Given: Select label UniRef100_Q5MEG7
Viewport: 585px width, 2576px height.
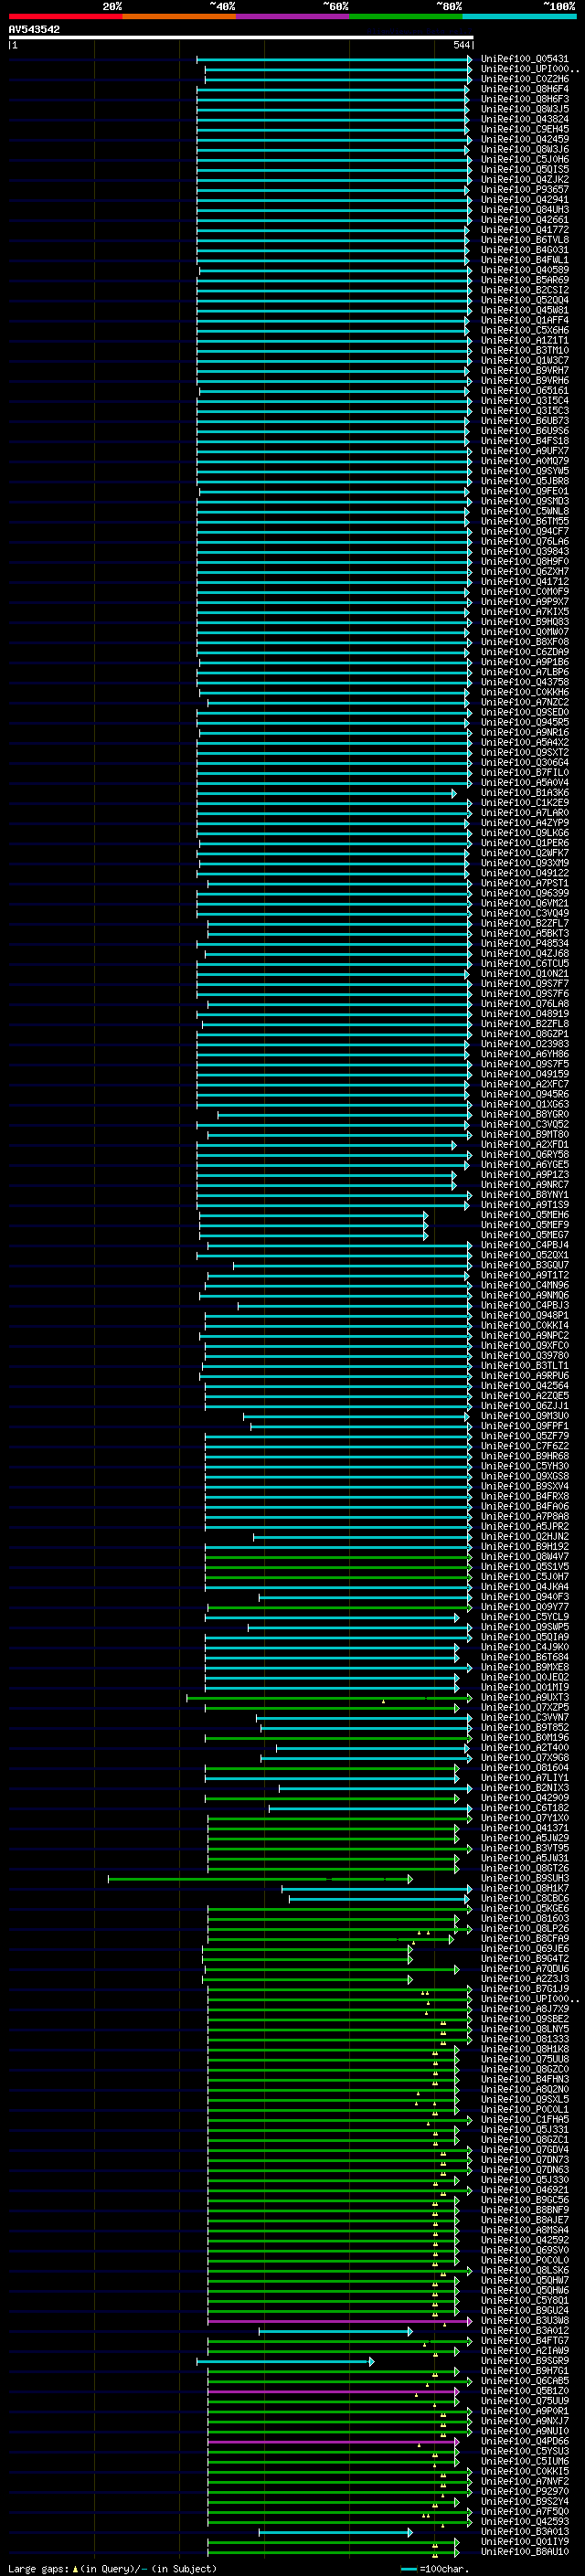Looking at the screenshot, I should (524, 1235).
